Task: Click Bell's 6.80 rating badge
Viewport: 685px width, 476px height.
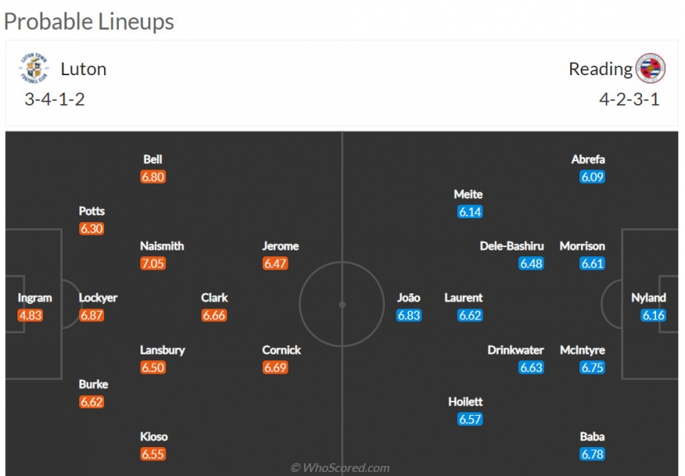Action: [x=153, y=177]
